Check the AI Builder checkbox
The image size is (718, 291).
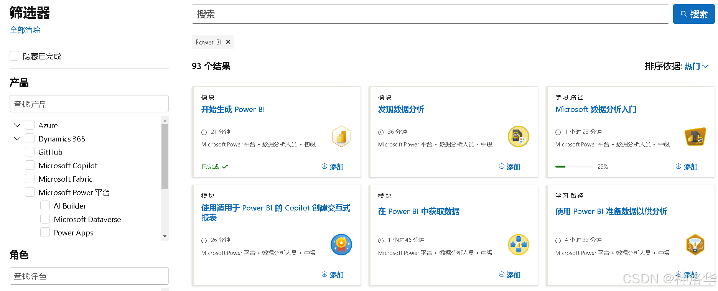[45, 206]
